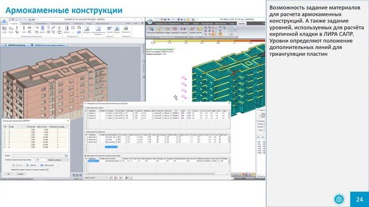Click Отмена in the levels dialog
The height and width of the screenshot is (207, 369).
pyautogui.click(x=21, y=174)
